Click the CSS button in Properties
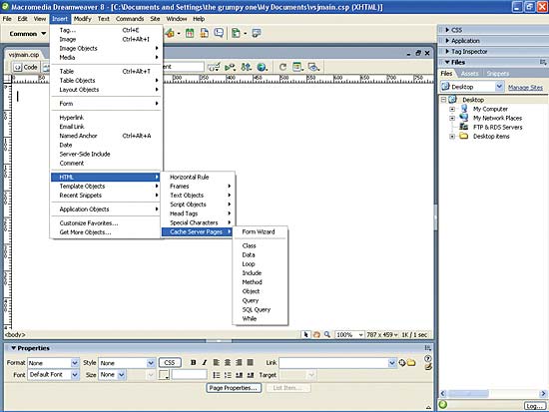The height and width of the screenshot is (412, 549). point(170,363)
